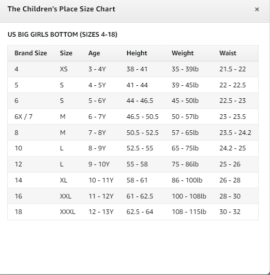The image size is (270, 275).
Task: Click the 6X / 7 brand size cell
Action: pyautogui.click(x=23, y=117)
